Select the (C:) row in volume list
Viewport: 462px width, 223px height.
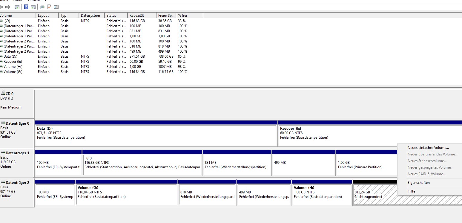(7, 21)
